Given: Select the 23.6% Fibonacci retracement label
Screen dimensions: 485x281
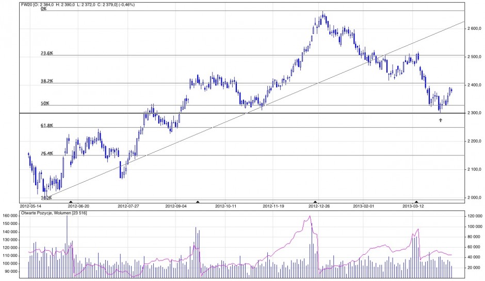Looking at the screenshot, I should 47,53.
